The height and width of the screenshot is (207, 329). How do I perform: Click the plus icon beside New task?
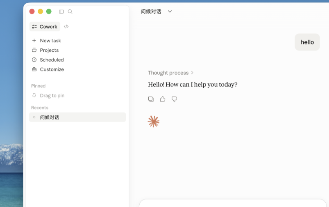click(34, 40)
